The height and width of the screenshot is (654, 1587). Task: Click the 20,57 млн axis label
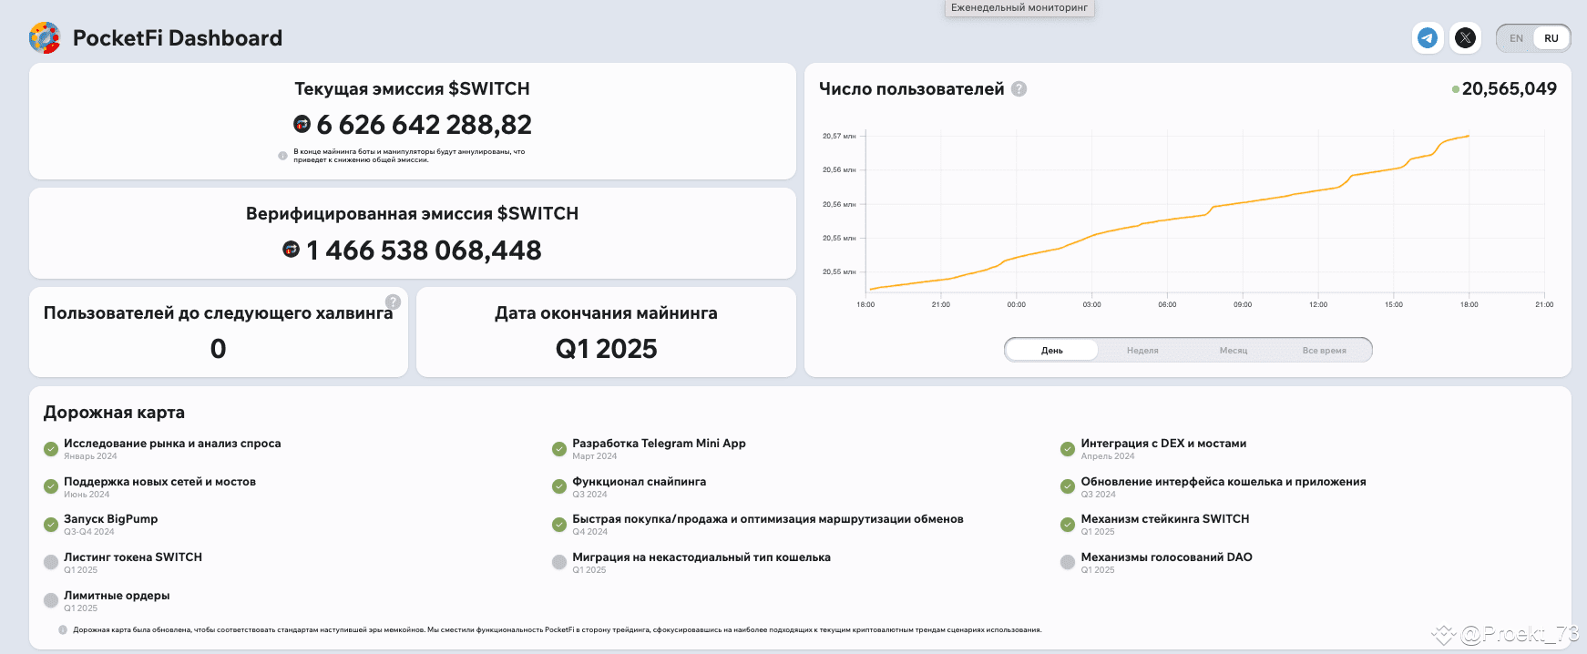click(x=839, y=137)
